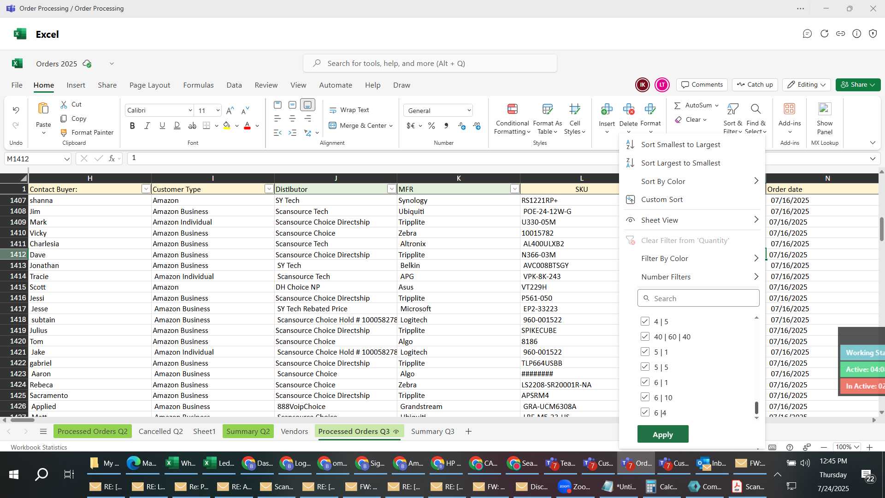Click the Share button

858,85
